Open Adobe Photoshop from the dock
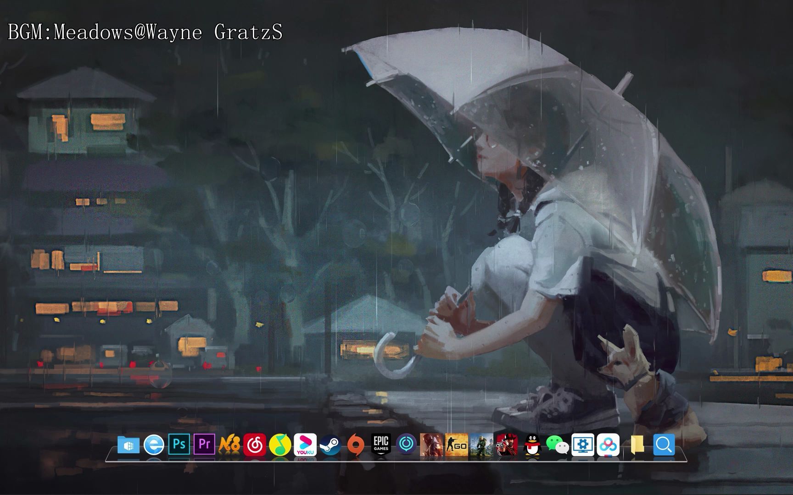Screen dimensions: 793x495 tap(179, 445)
